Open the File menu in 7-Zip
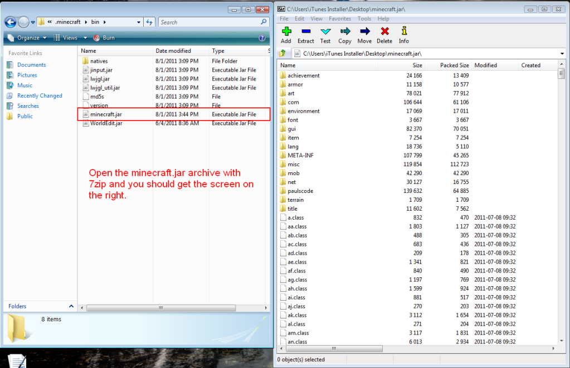Screen dimensions: 570x368 284,18
